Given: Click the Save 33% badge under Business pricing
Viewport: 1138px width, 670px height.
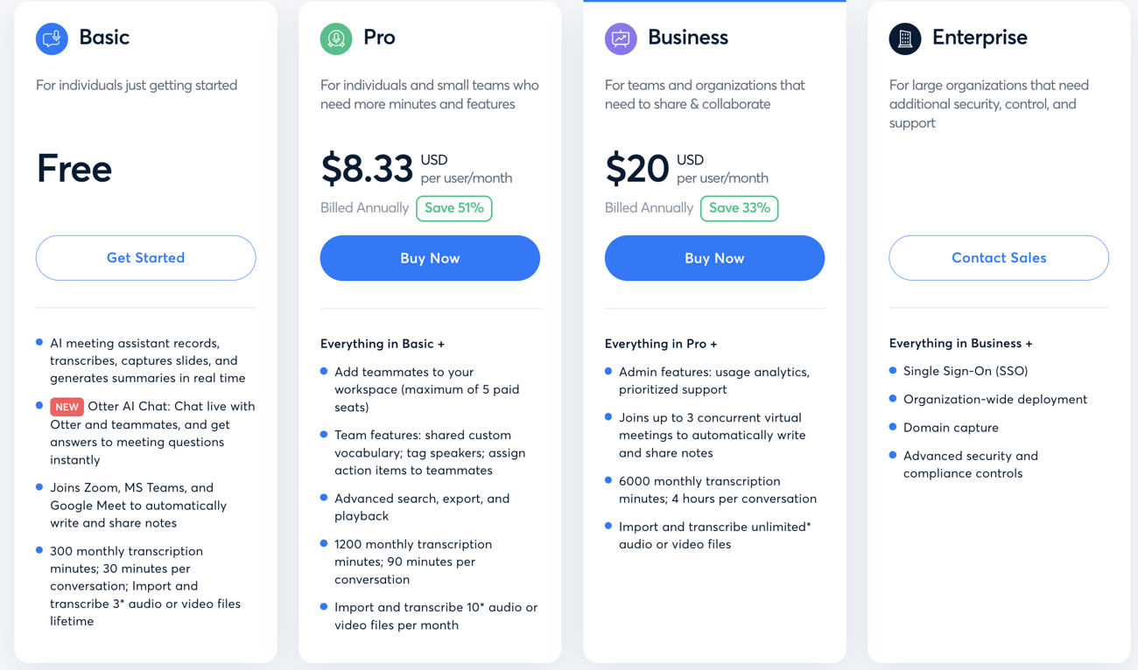Looking at the screenshot, I should point(739,208).
